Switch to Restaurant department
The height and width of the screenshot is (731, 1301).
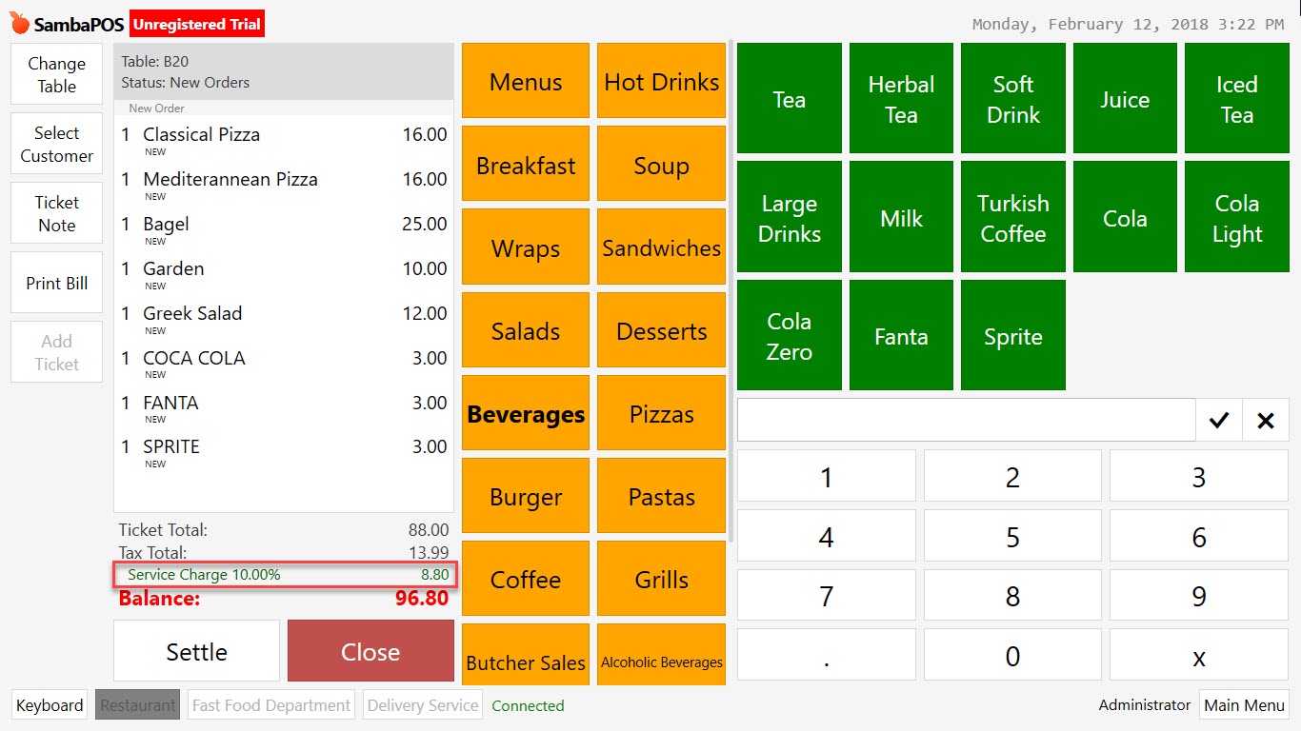pos(137,705)
